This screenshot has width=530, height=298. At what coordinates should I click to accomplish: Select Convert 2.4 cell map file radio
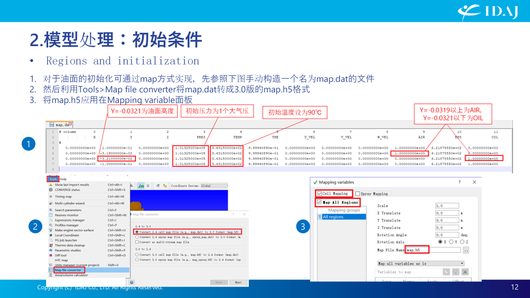tap(137, 232)
